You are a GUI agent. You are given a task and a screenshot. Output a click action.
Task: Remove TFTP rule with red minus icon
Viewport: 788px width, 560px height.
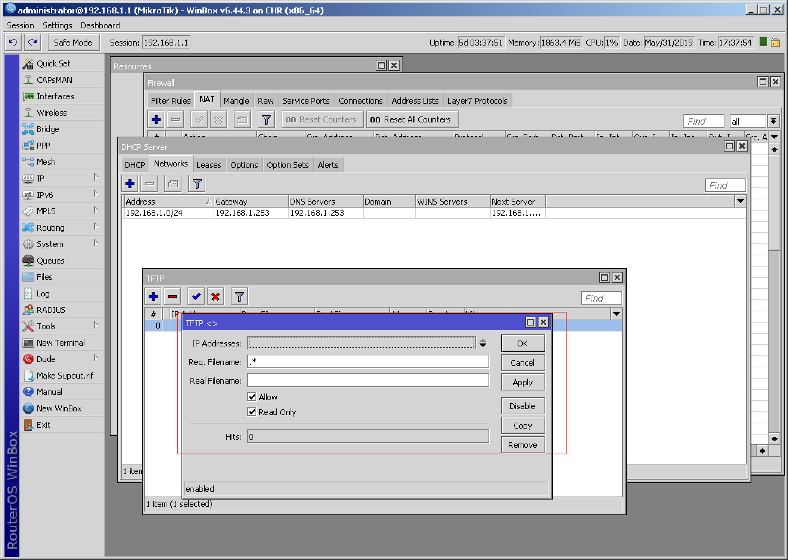[x=173, y=296]
